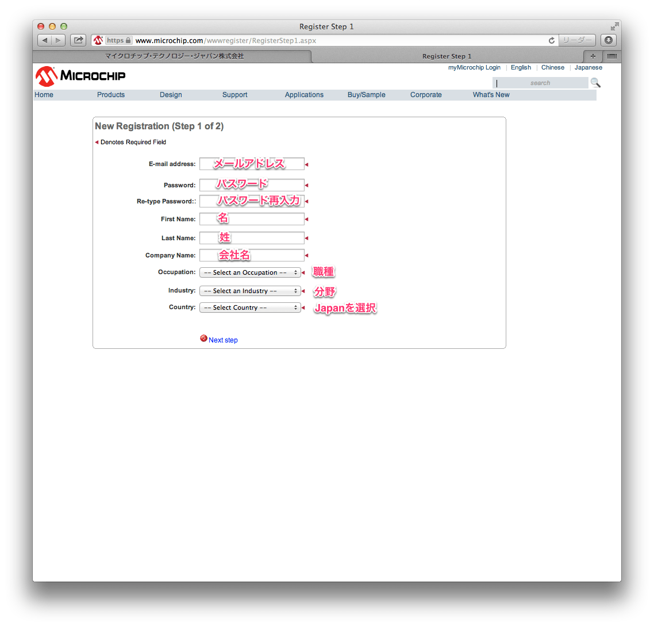Switch language via Japanese link
Viewport: 654px width, 627px height.
click(588, 68)
